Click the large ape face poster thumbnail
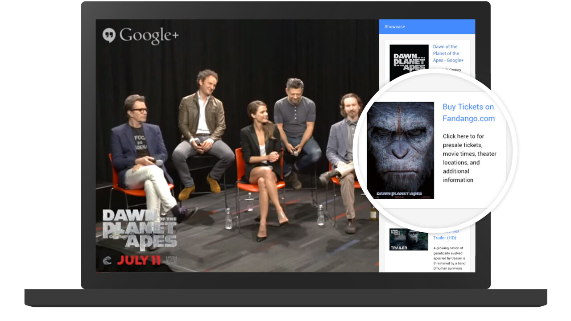 click(x=400, y=150)
